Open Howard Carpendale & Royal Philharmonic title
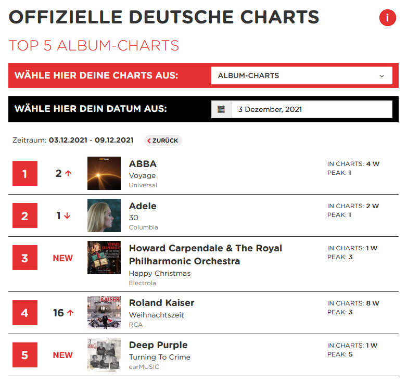Viewport: 407px width, 383px height. 205,254
